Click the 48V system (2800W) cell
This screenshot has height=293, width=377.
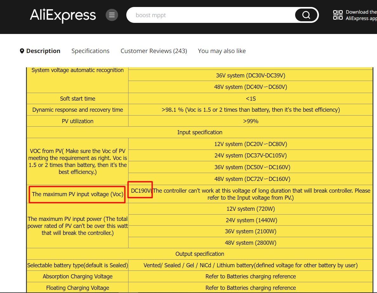pyautogui.click(x=250, y=243)
